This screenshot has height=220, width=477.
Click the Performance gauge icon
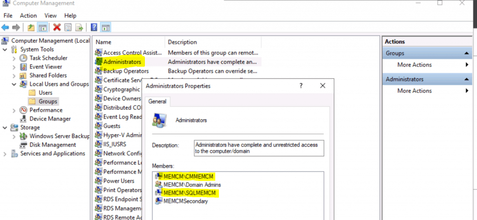click(x=23, y=110)
